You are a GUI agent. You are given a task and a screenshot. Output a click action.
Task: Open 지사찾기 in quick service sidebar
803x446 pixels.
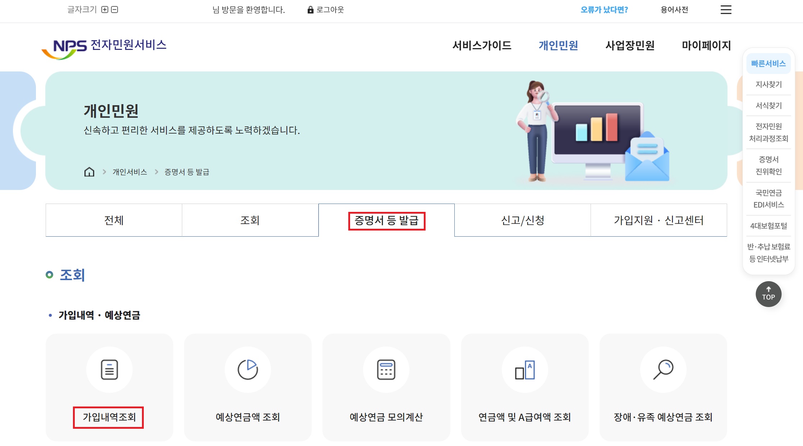click(x=768, y=84)
